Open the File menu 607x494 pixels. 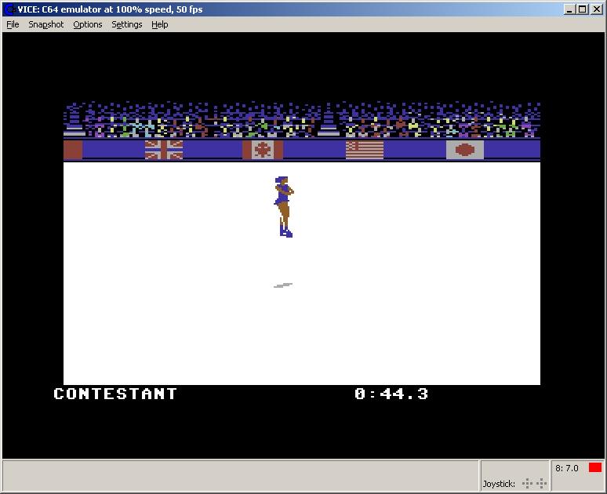pyautogui.click(x=13, y=24)
